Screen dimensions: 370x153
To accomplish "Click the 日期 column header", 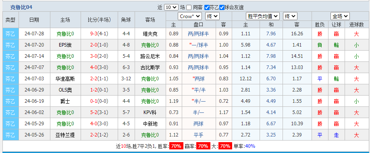I will pyautogui.click(x=34, y=20).
